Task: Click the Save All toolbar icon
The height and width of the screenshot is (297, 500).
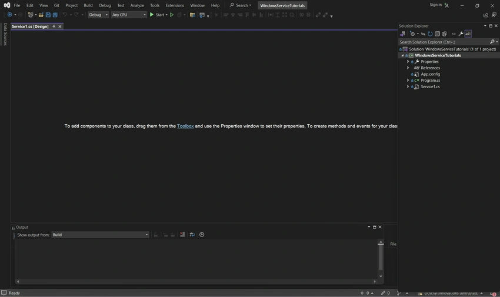Action: click(x=55, y=15)
